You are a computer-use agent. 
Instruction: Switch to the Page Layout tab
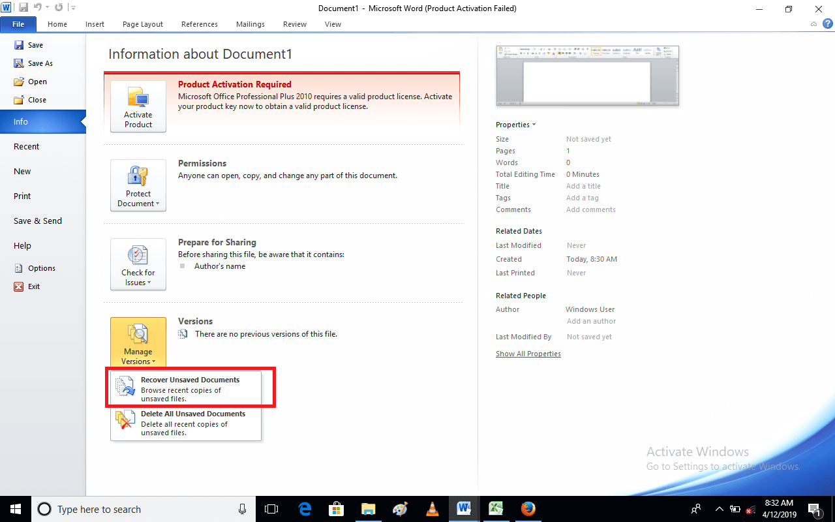coord(143,24)
